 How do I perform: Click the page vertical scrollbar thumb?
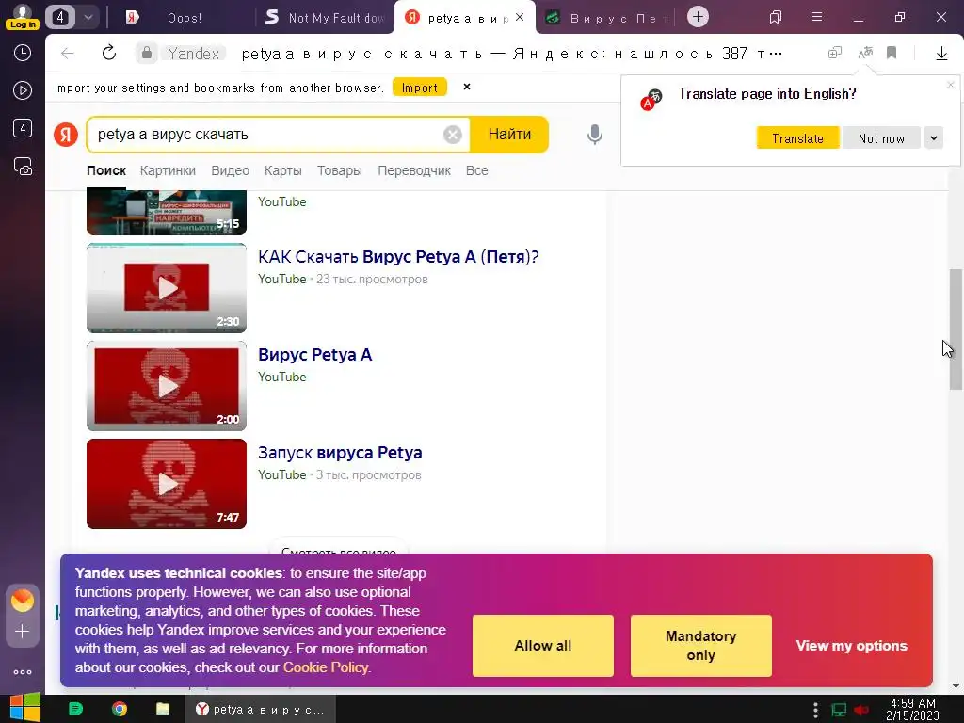coord(956,329)
